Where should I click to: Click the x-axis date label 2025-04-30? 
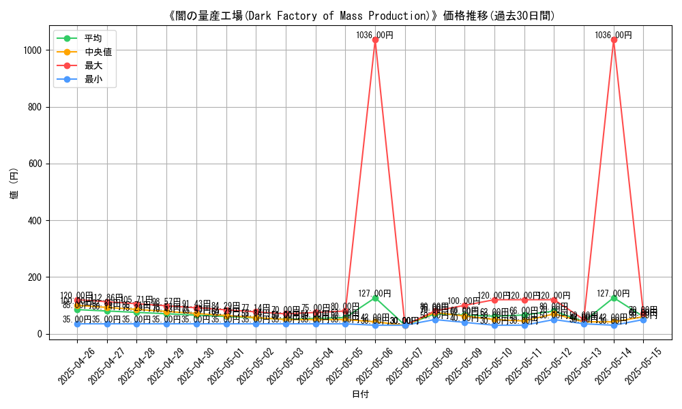(196, 365)
